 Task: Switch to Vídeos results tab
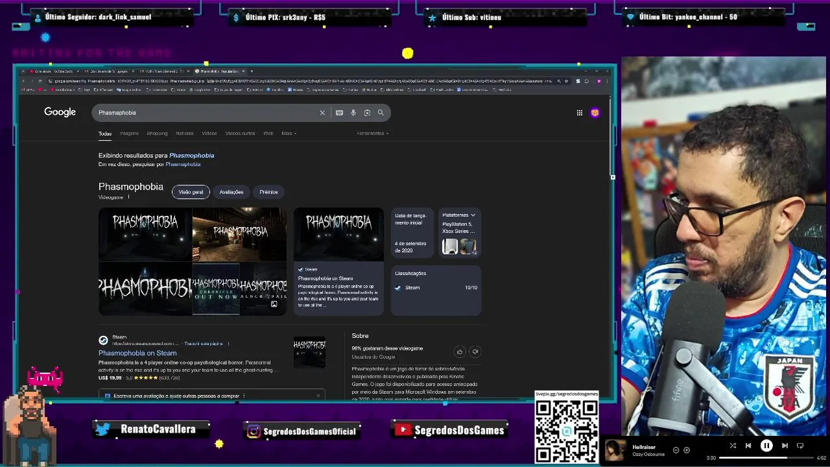(209, 134)
